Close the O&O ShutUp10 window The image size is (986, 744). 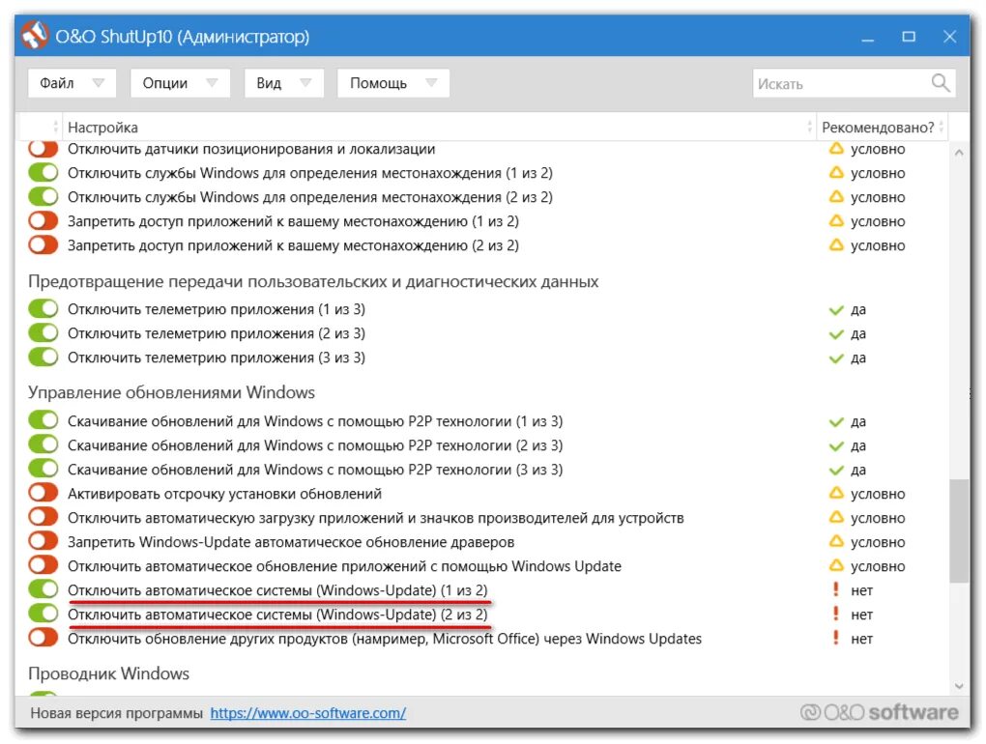coord(949,37)
